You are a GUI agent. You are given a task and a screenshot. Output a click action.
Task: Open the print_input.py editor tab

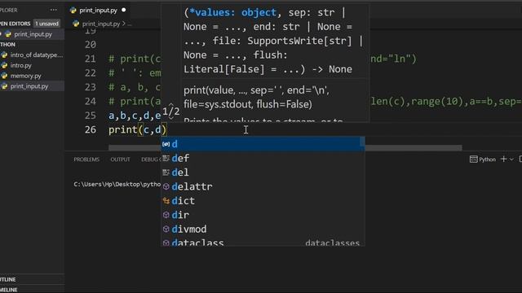pos(98,11)
